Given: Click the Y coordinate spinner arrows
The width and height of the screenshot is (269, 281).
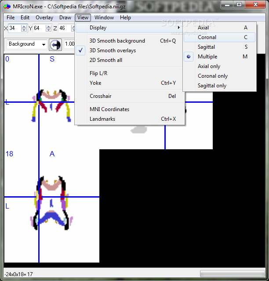Looking at the screenshot, I should (x=48, y=28).
